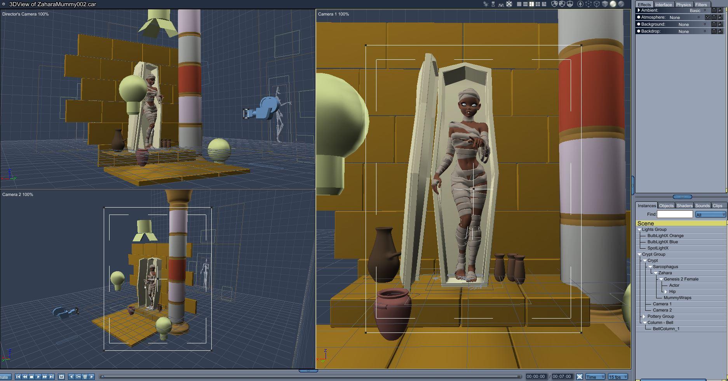Open Ambient Basic dropdown

(698, 10)
